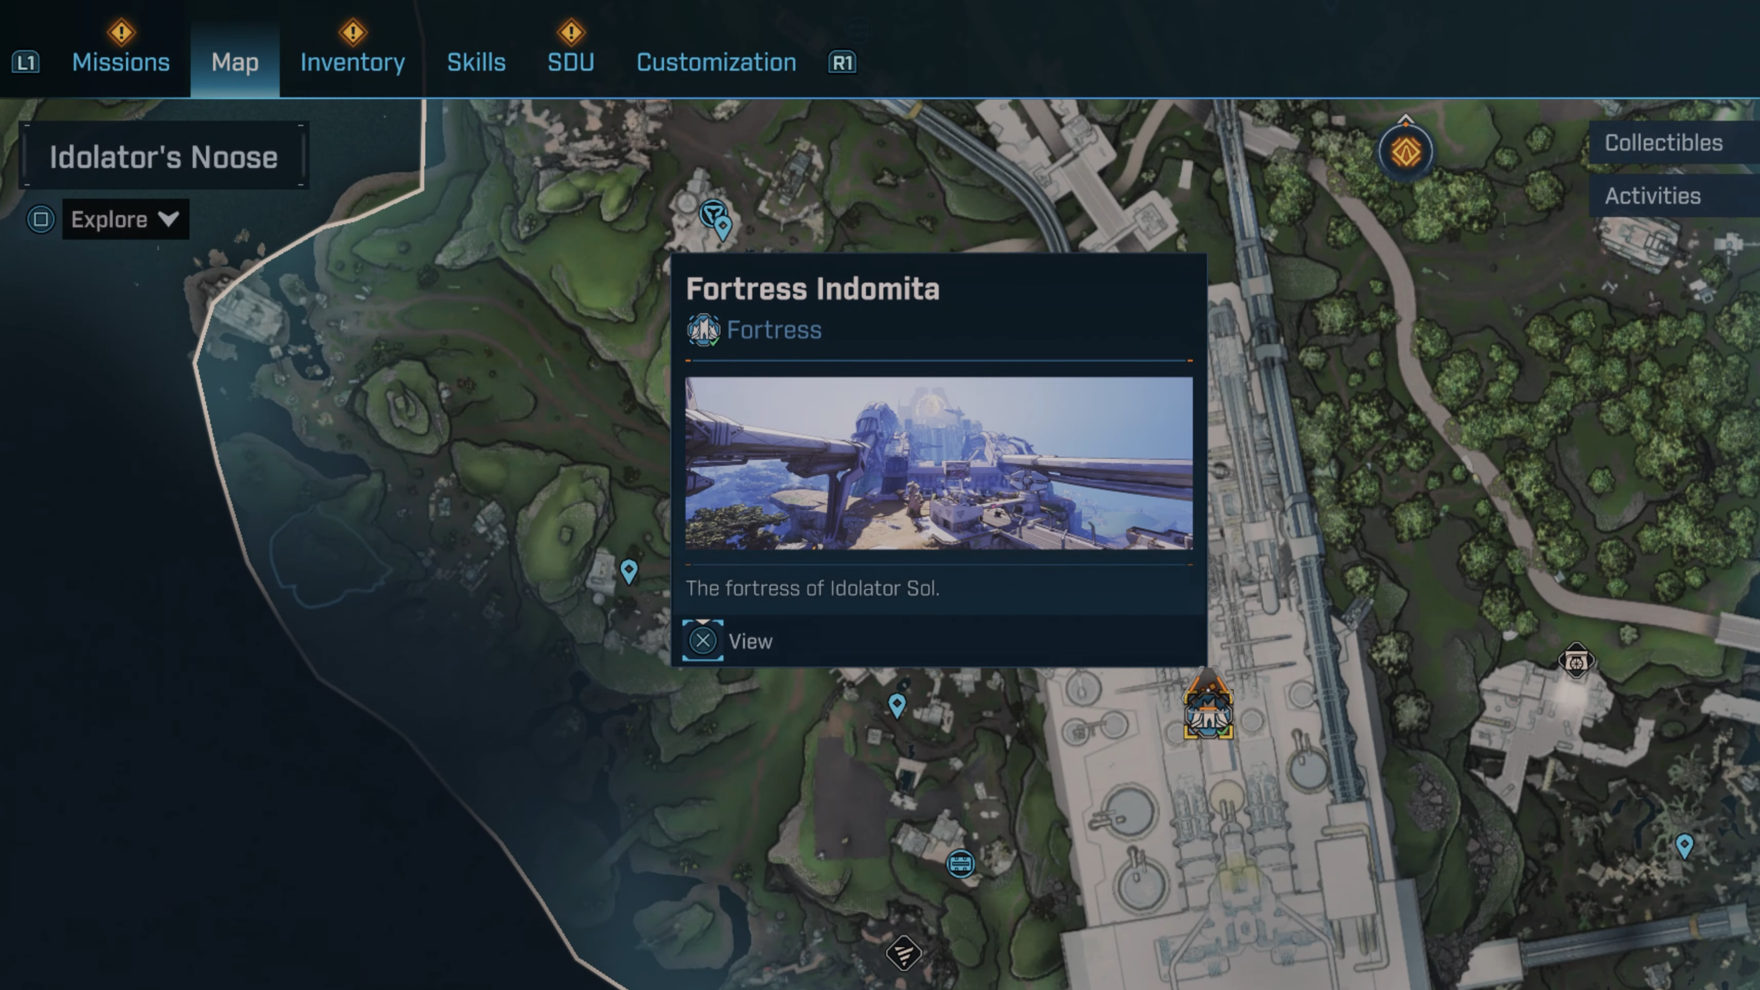This screenshot has width=1760, height=990.
Task: Select the blue pin on the western hills
Action: pyautogui.click(x=629, y=571)
